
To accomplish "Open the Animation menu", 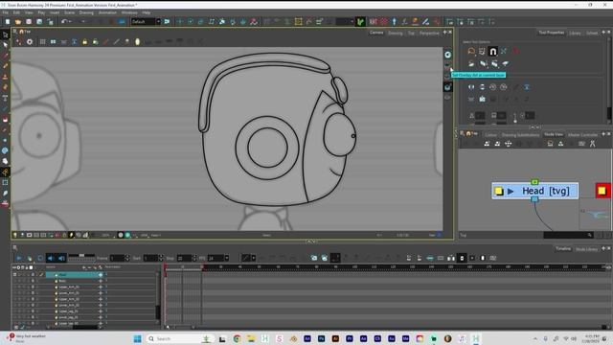I will pos(107,12).
